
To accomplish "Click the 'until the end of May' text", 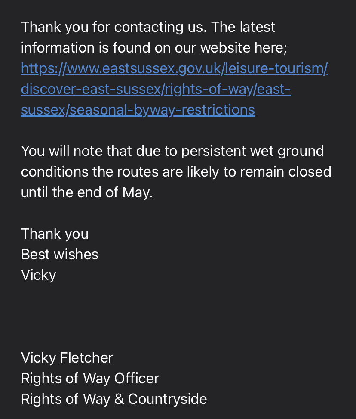I will tap(87, 192).
